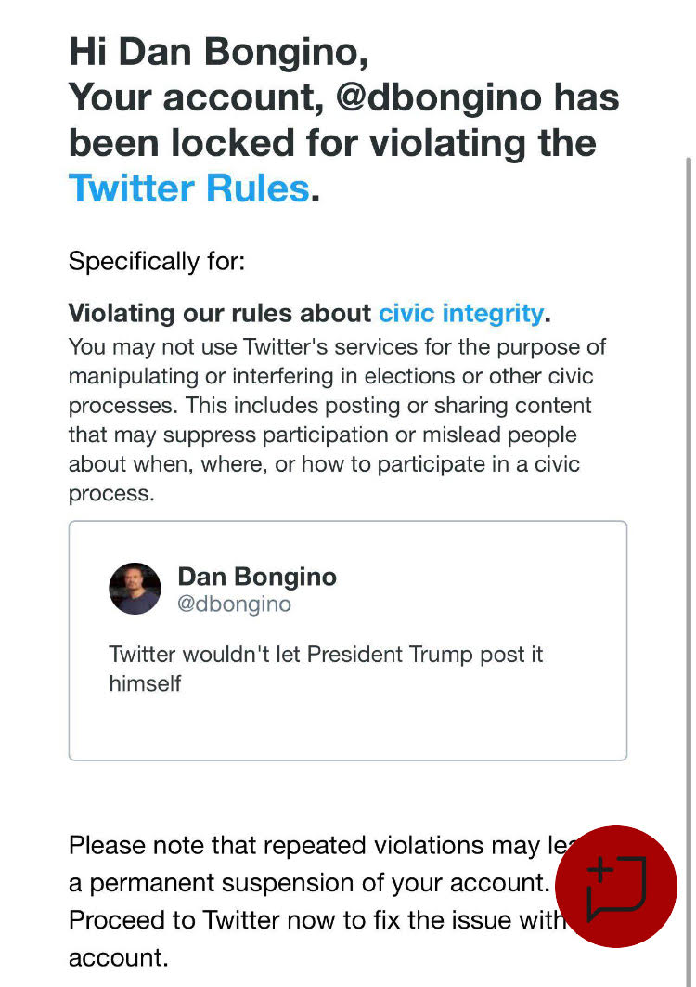Click the bold 'Violating our rules about' text
696x987 pixels.
[x=220, y=314]
